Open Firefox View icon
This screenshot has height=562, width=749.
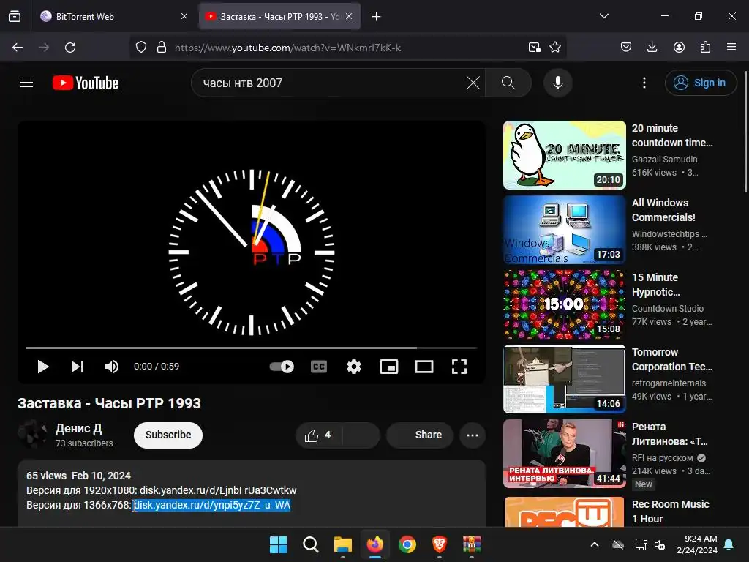pyautogui.click(x=15, y=17)
